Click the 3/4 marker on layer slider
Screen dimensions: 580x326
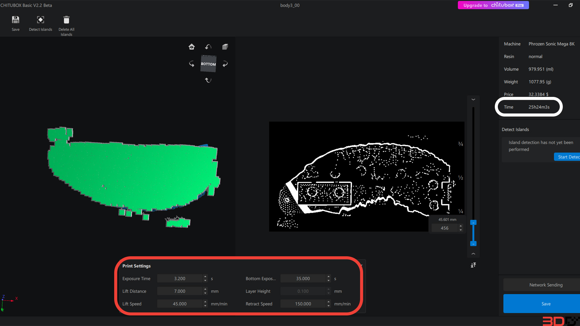(460, 144)
